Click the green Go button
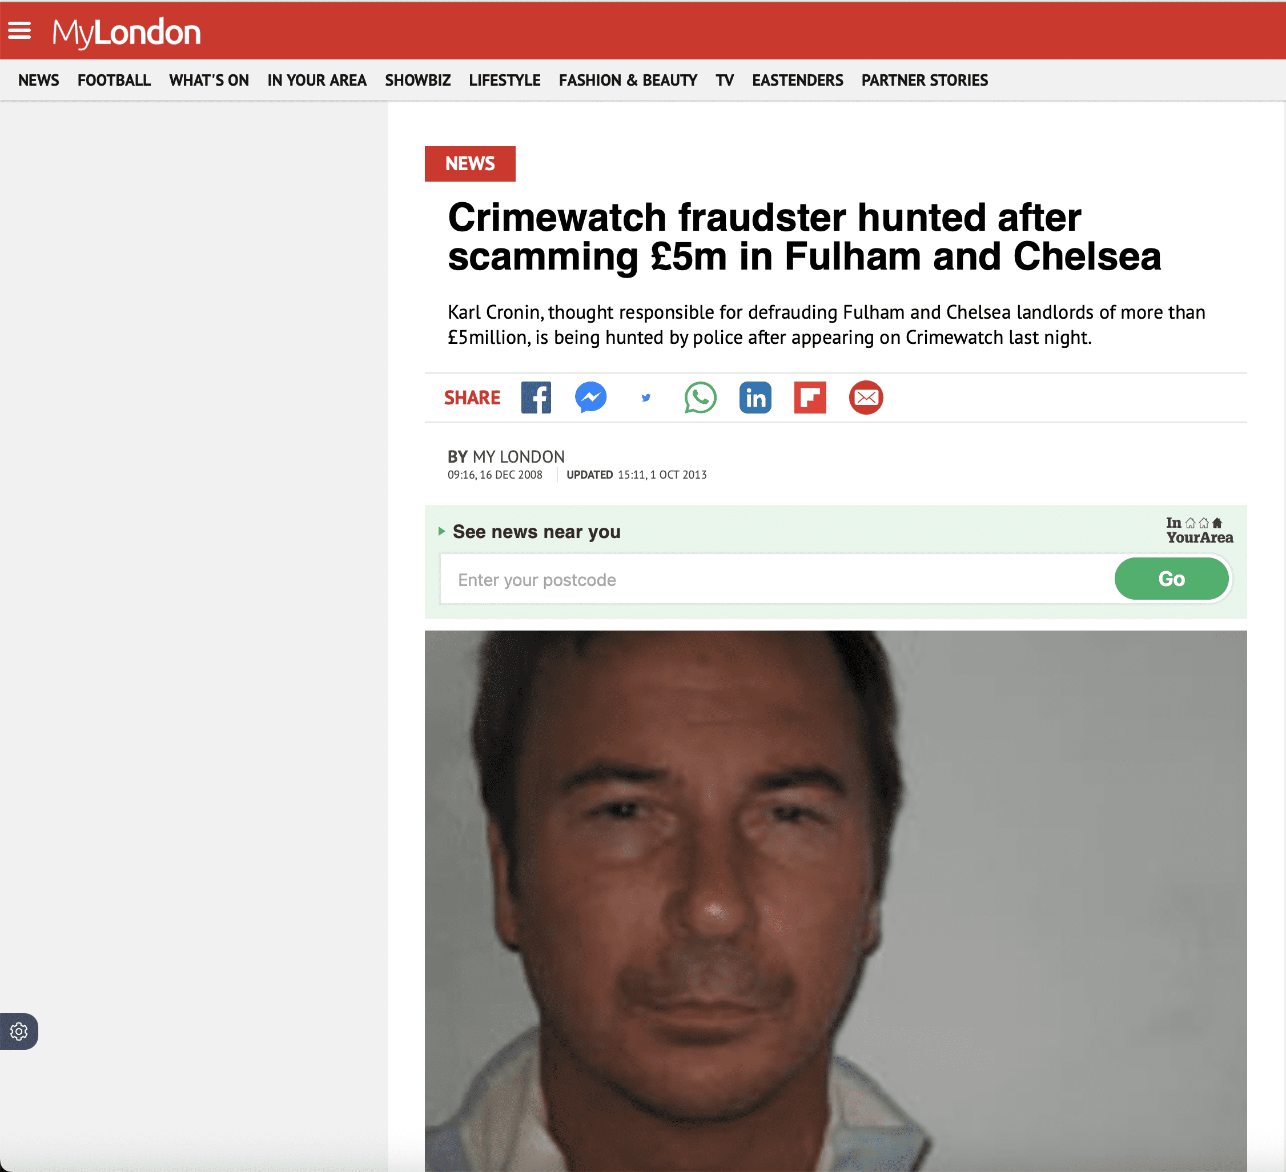This screenshot has width=1286, height=1172. pyautogui.click(x=1171, y=579)
